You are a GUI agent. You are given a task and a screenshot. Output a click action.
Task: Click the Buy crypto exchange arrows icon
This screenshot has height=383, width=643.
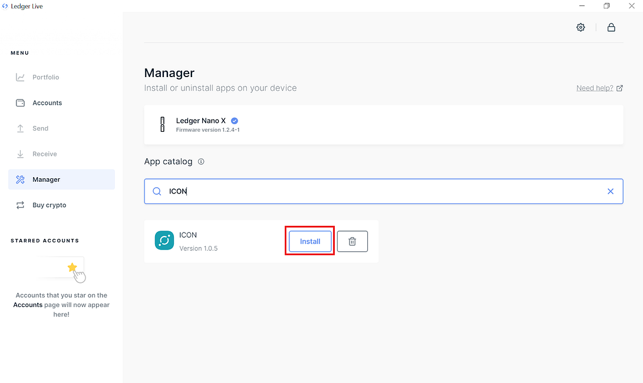tap(20, 205)
